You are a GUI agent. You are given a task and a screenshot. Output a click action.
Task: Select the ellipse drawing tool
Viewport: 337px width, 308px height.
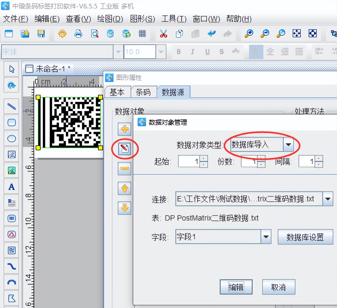coord(11,139)
